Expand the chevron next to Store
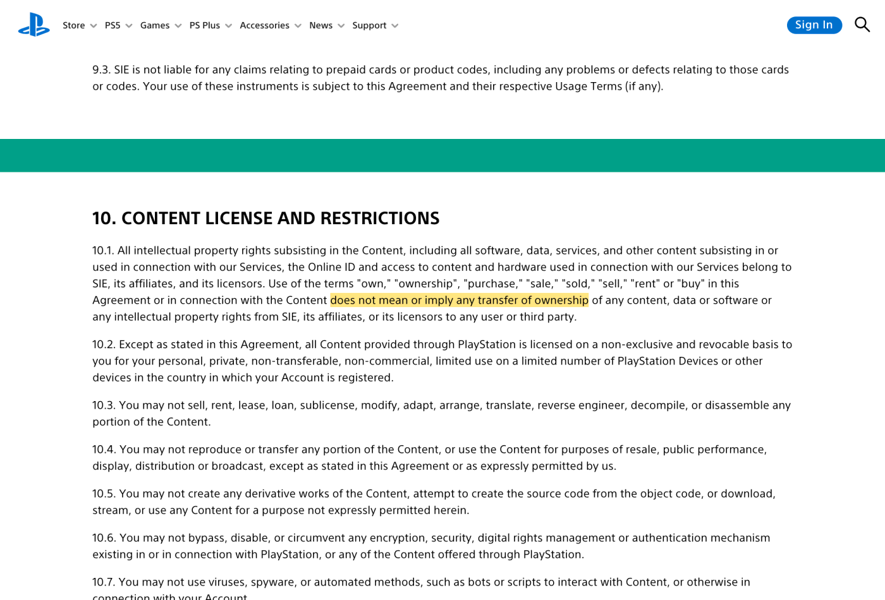The width and height of the screenshot is (885, 600). [94, 26]
